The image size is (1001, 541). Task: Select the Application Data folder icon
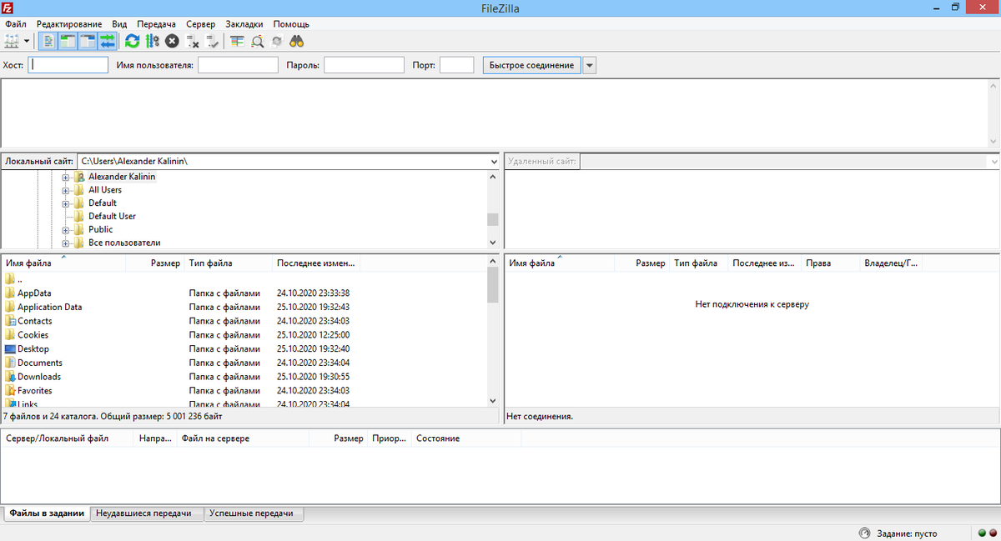tap(10, 307)
